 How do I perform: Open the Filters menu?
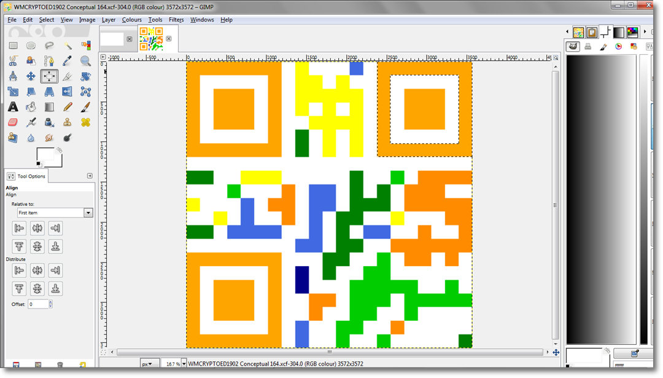click(x=176, y=20)
